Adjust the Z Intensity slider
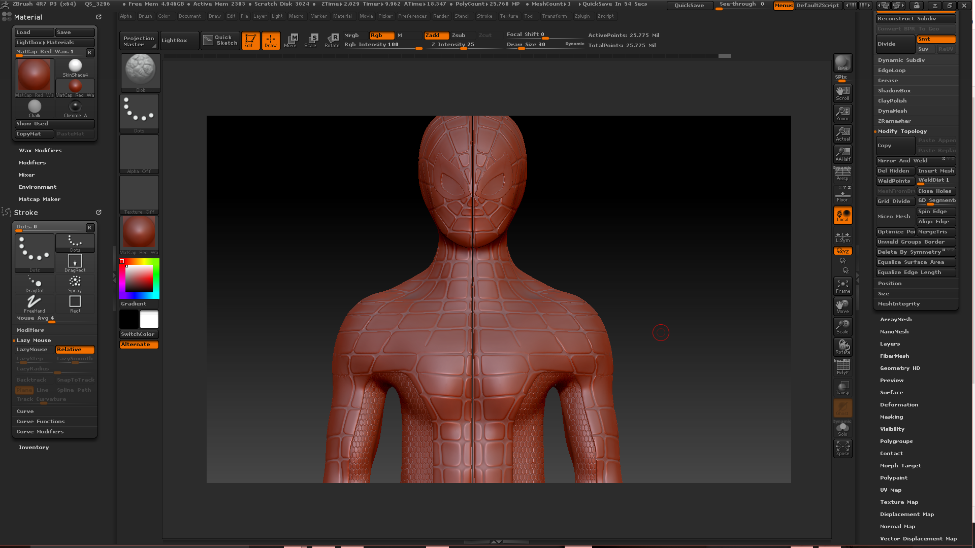The width and height of the screenshot is (975, 548). click(465, 45)
